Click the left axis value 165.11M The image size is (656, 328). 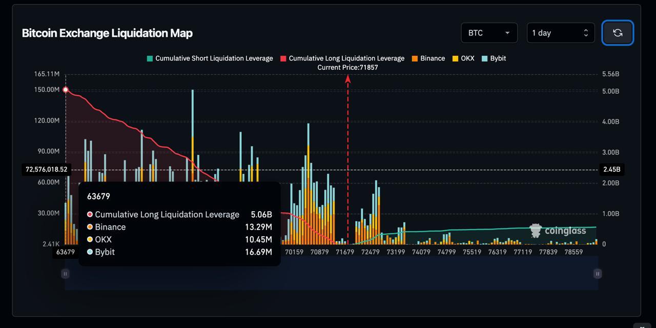pyautogui.click(x=47, y=74)
